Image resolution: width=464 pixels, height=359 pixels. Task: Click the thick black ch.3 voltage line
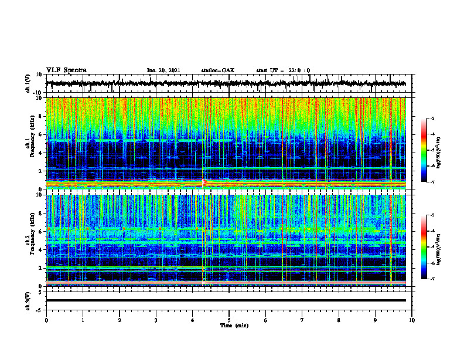click(226, 300)
